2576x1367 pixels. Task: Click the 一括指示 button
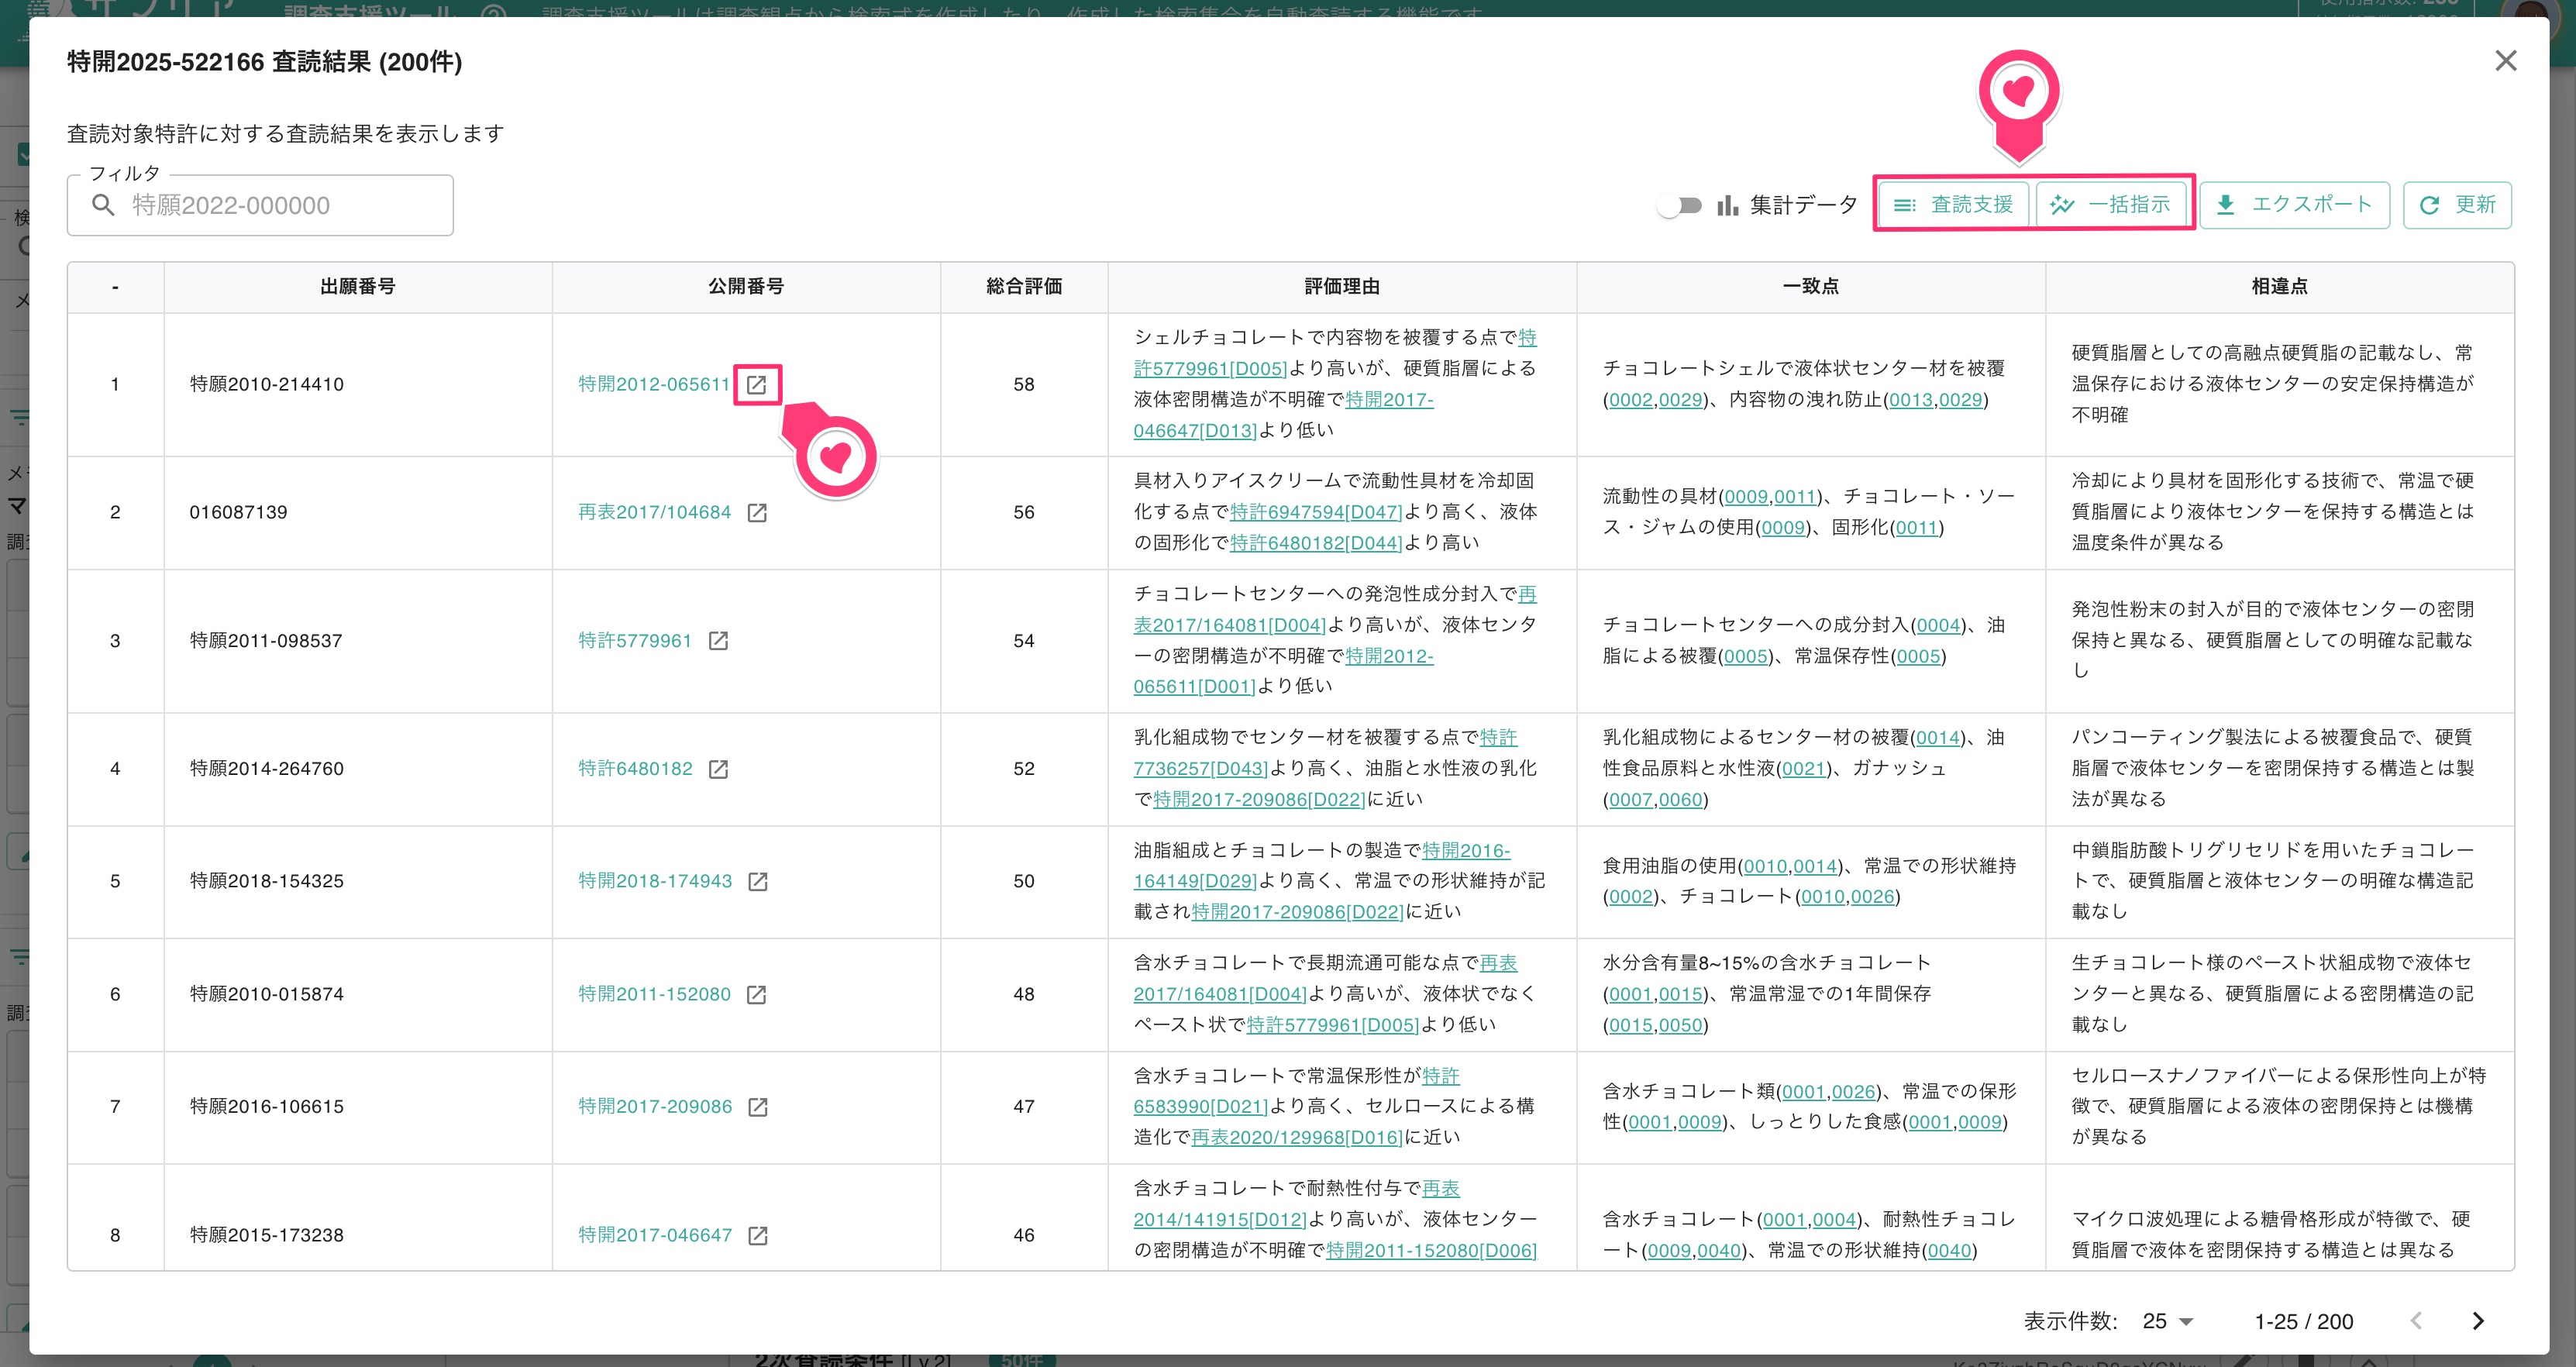click(2111, 204)
